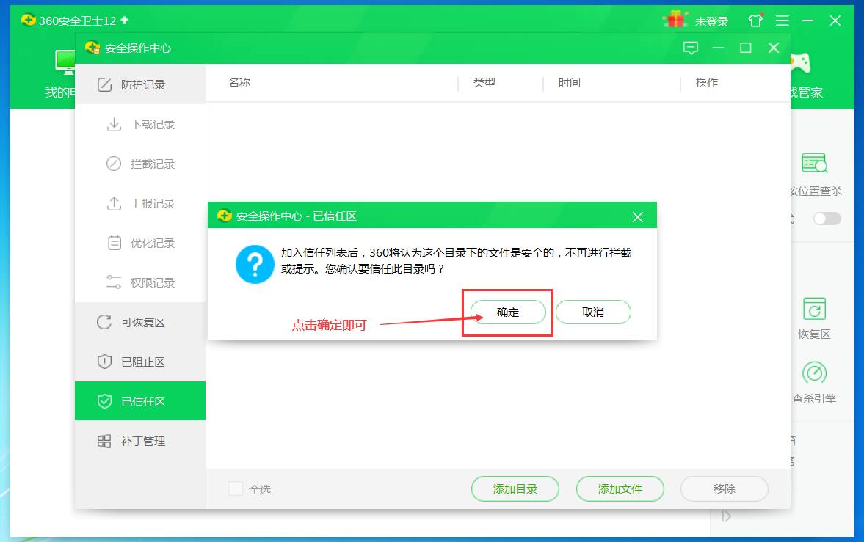Tick the 全选 checkbox
Viewport: 864px width, 542px height.
coord(236,488)
